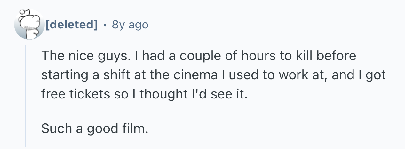405x149 pixels.
Task: Open the [deleted] username link
Action: (x=72, y=25)
